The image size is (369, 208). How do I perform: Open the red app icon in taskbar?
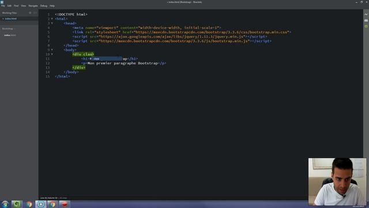65,204
